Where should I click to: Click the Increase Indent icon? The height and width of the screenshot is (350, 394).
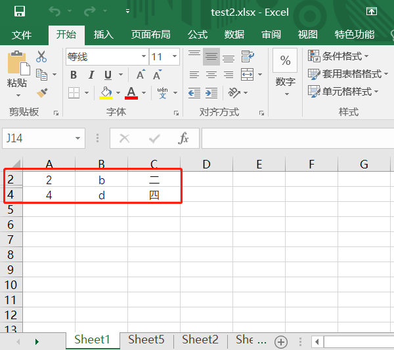coord(211,92)
